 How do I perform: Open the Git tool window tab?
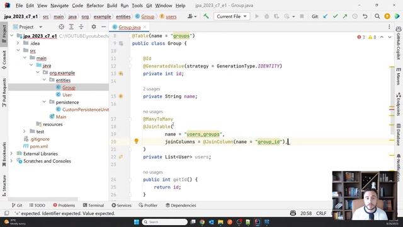pyautogui.click(x=17, y=205)
